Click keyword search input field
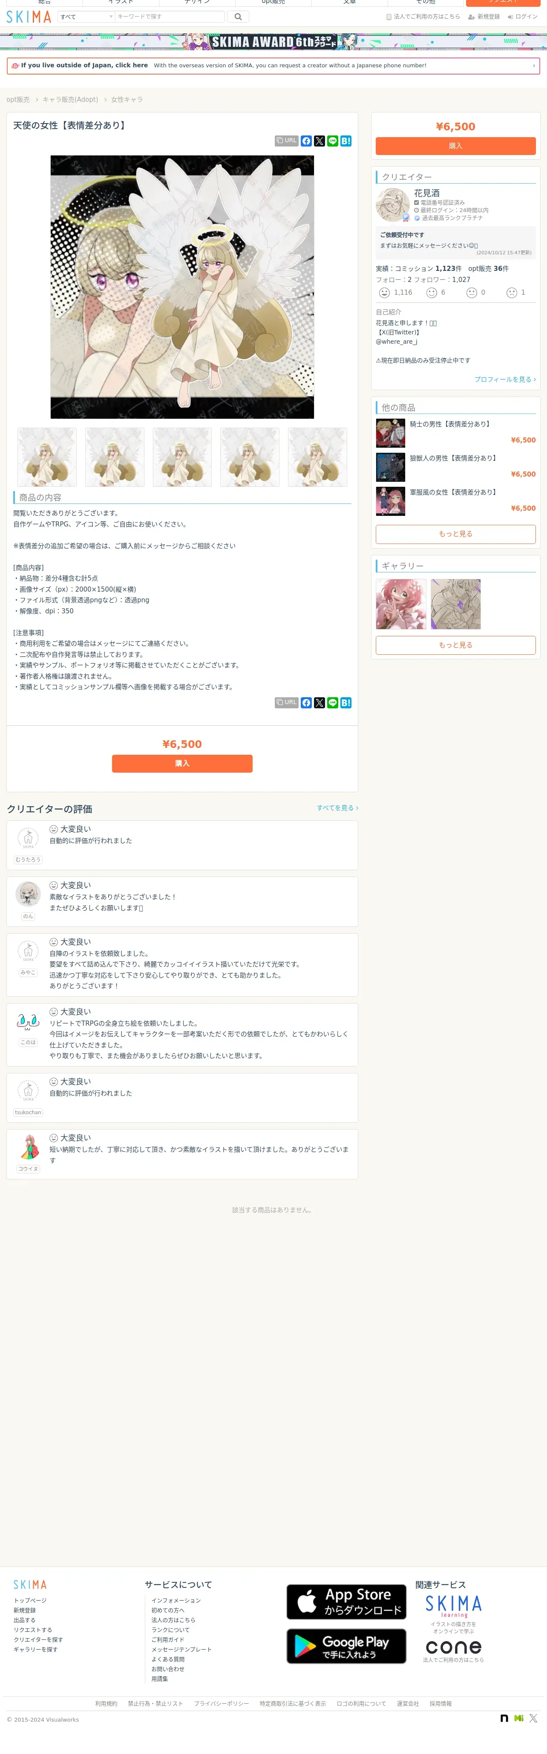 [x=170, y=16]
